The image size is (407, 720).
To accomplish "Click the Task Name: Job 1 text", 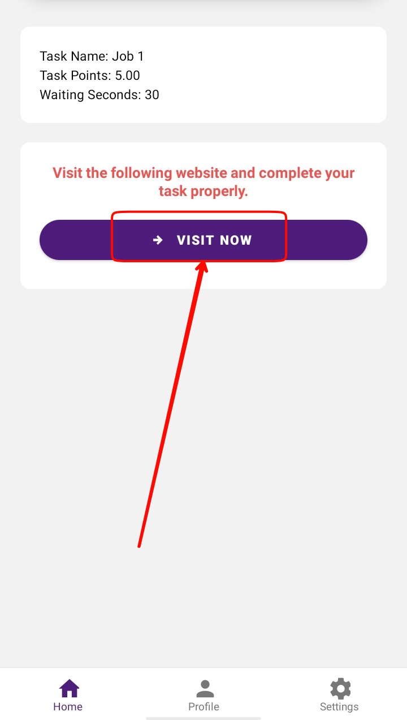I will (92, 56).
